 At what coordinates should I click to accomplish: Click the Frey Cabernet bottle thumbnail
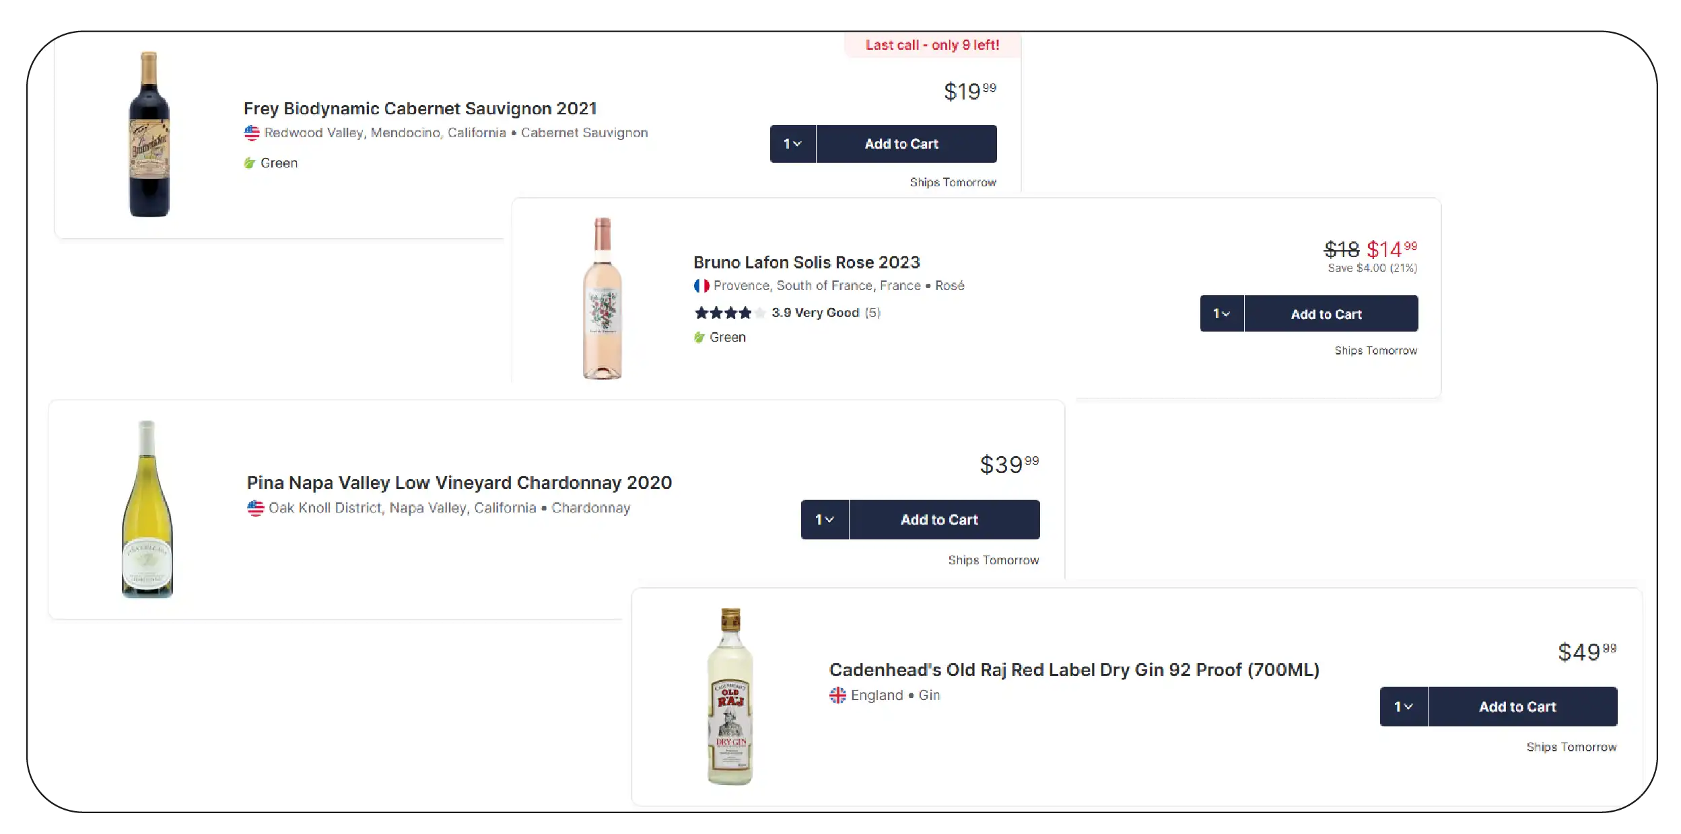tap(149, 135)
